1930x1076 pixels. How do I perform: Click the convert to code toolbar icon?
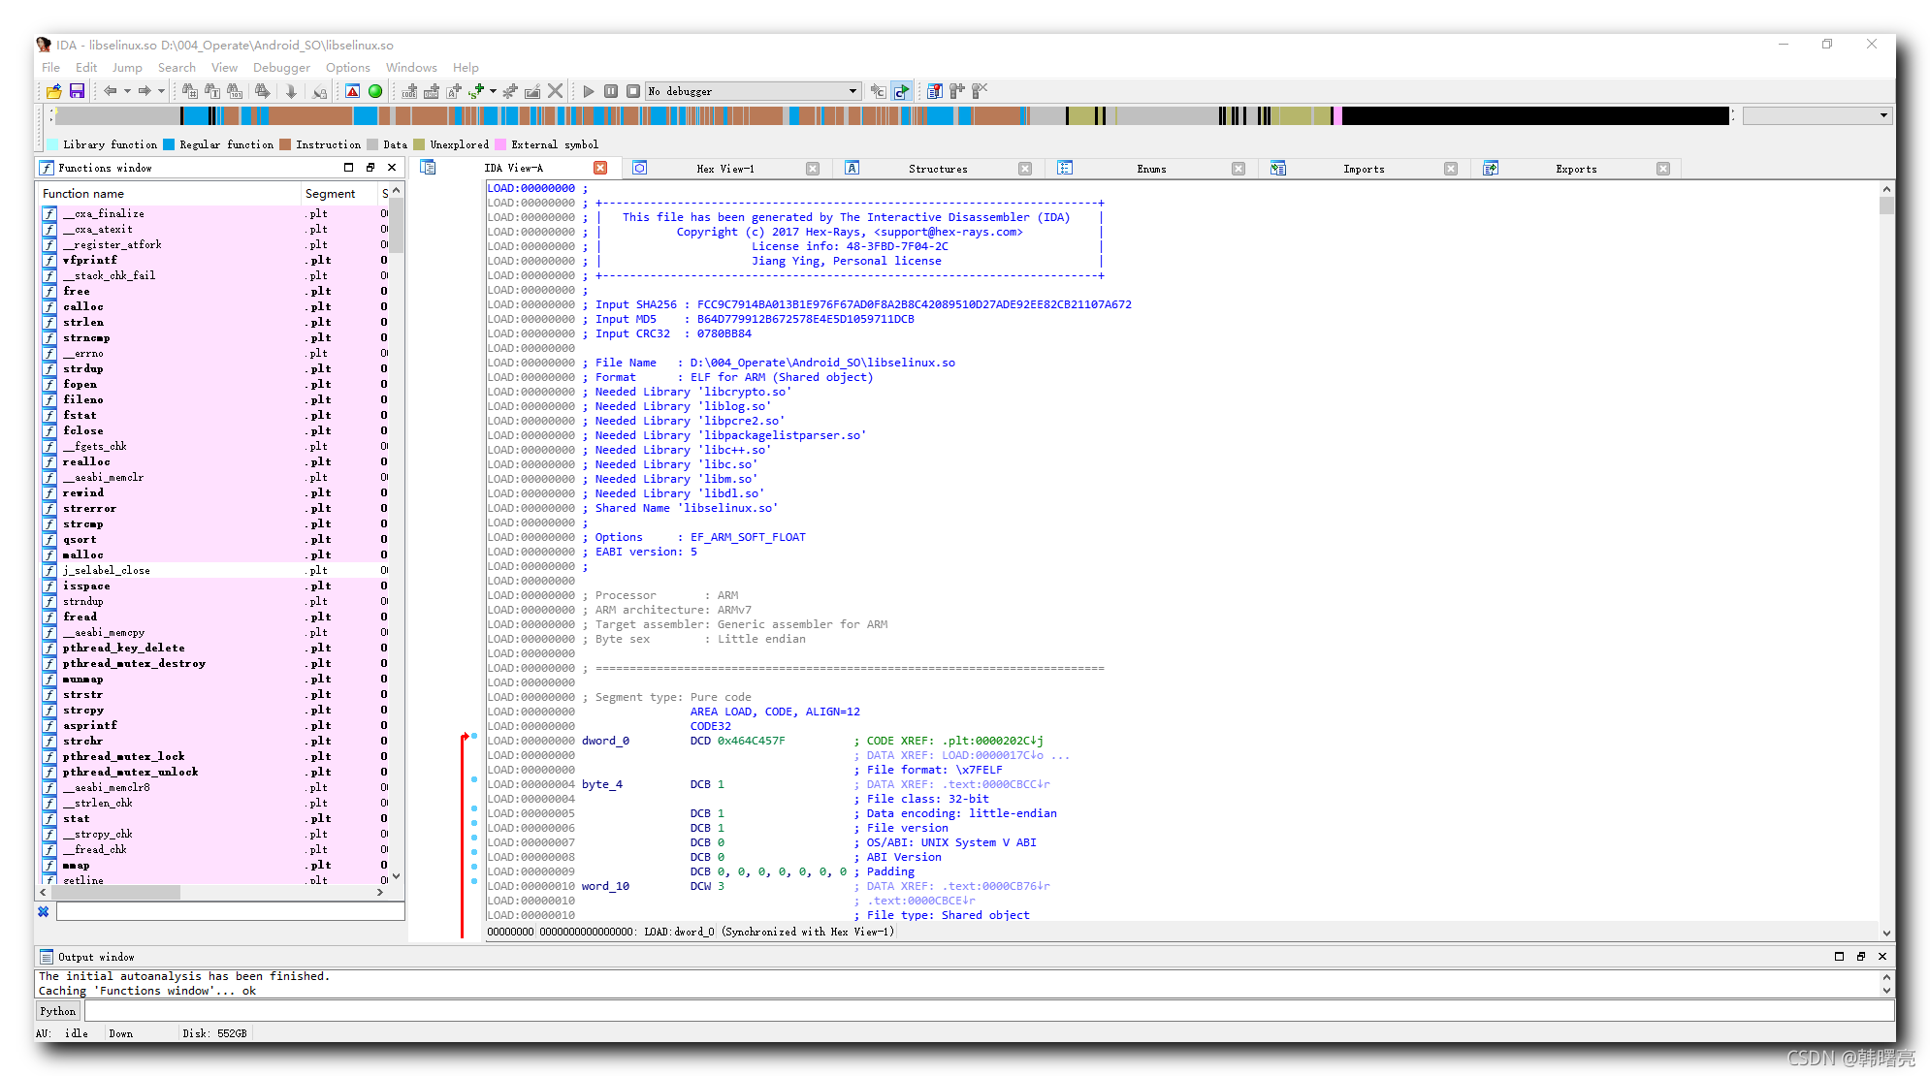click(409, 91)
